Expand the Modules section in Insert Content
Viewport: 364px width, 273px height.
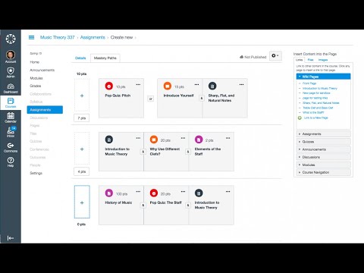tap(323, 165)
